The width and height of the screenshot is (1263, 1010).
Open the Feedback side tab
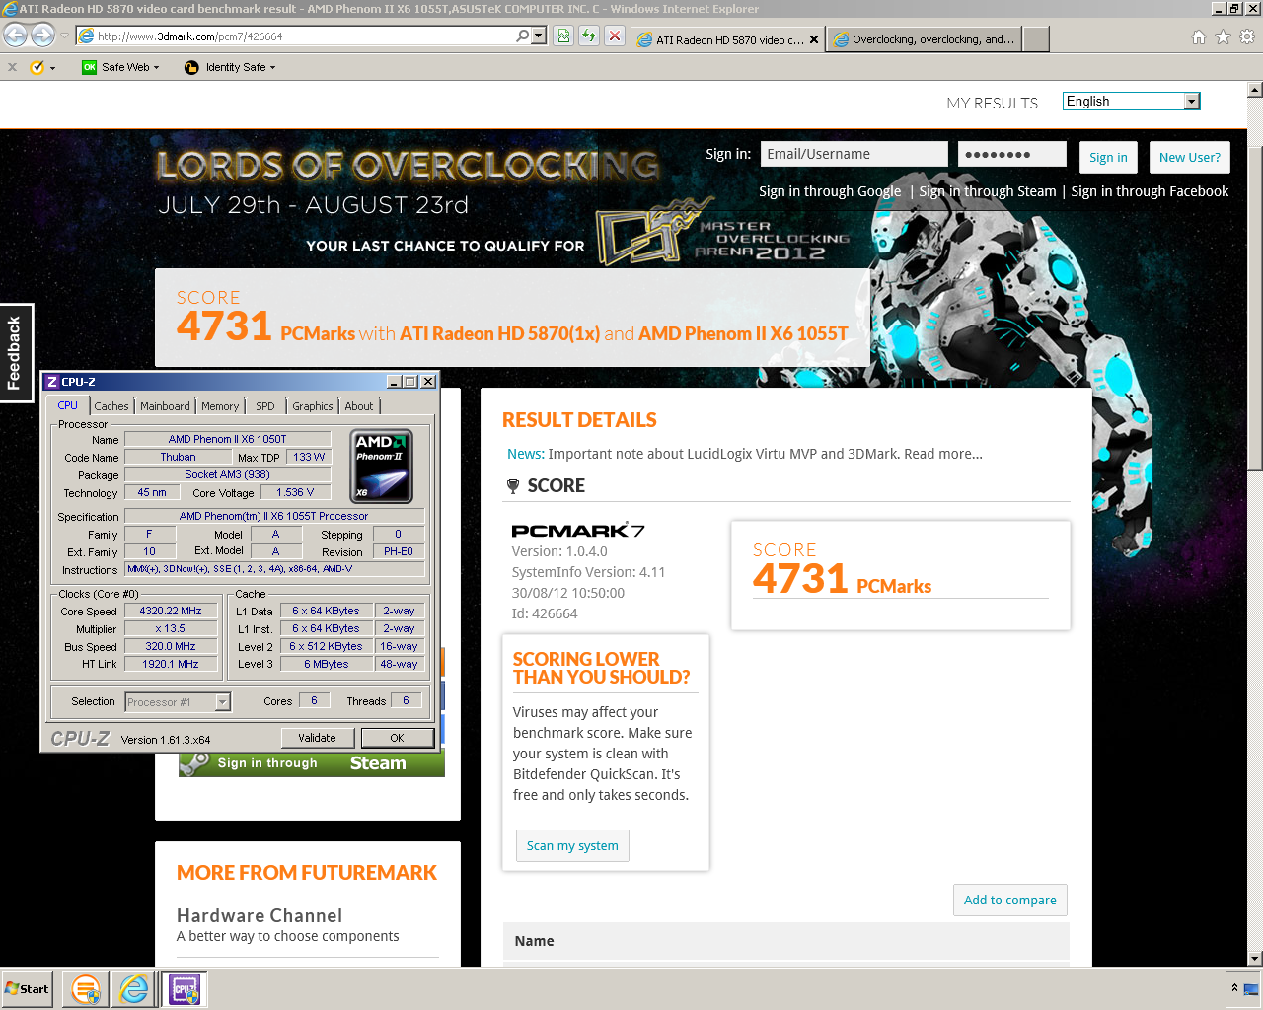16,352
